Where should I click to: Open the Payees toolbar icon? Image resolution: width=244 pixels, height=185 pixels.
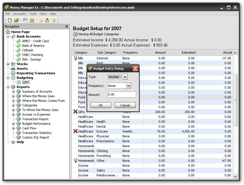[x=47, y=20]
